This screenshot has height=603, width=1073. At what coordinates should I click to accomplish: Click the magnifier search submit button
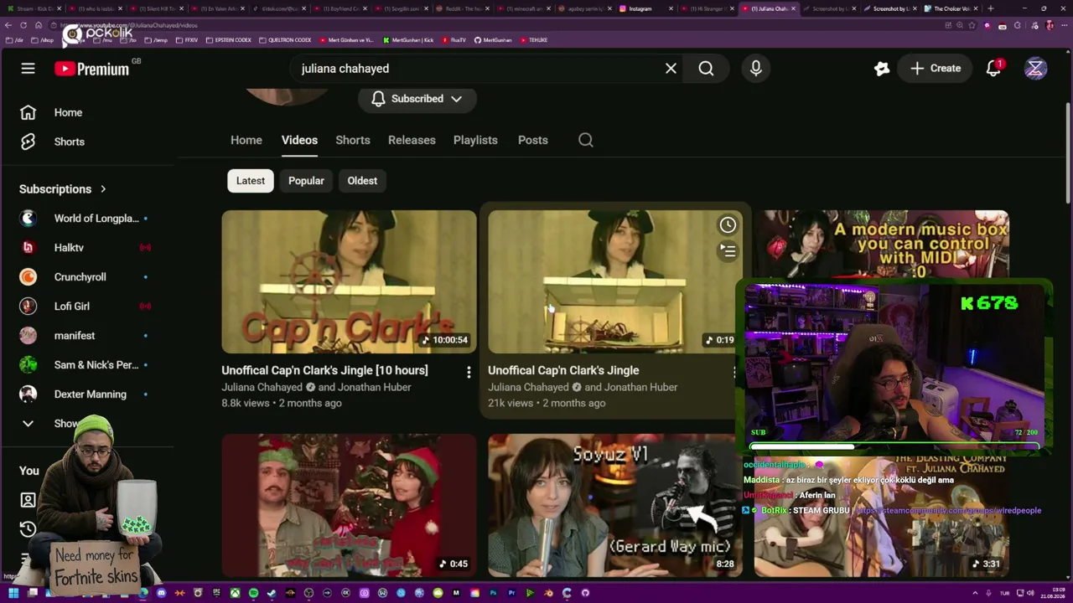707,69
